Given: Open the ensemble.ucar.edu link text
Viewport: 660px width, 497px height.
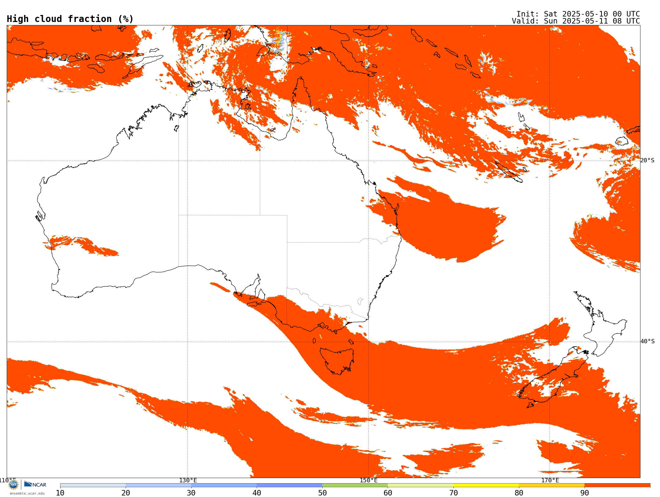Looking at the screenshot, I should [x=27, y=493].
